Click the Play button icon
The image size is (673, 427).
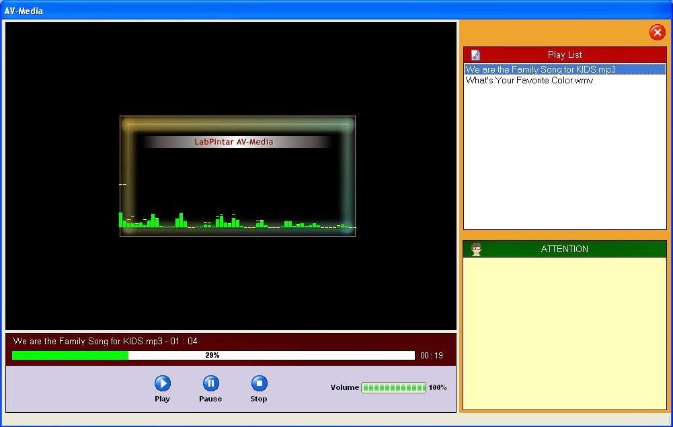(162, 383)
